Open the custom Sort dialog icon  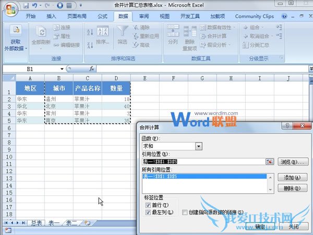click(103, 31)
